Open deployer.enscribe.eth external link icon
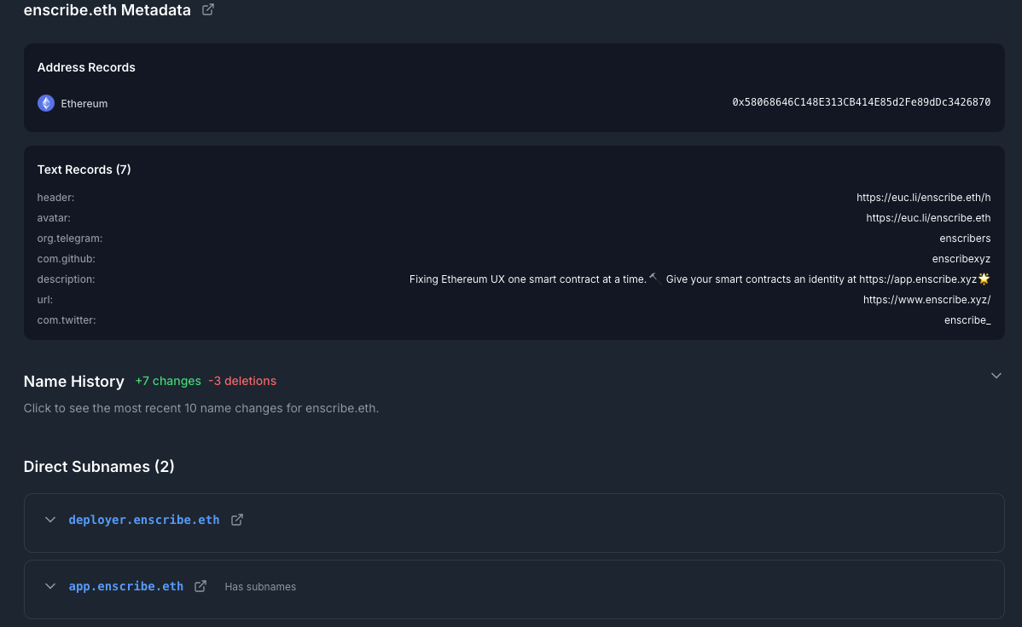The height and width of the screenshot is (627, 1022). (x=237, y=520)
